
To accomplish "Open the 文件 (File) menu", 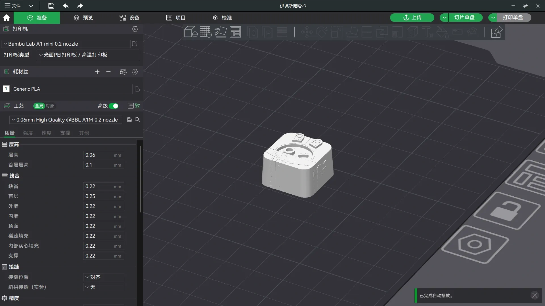I will click(x=13, y=6).
